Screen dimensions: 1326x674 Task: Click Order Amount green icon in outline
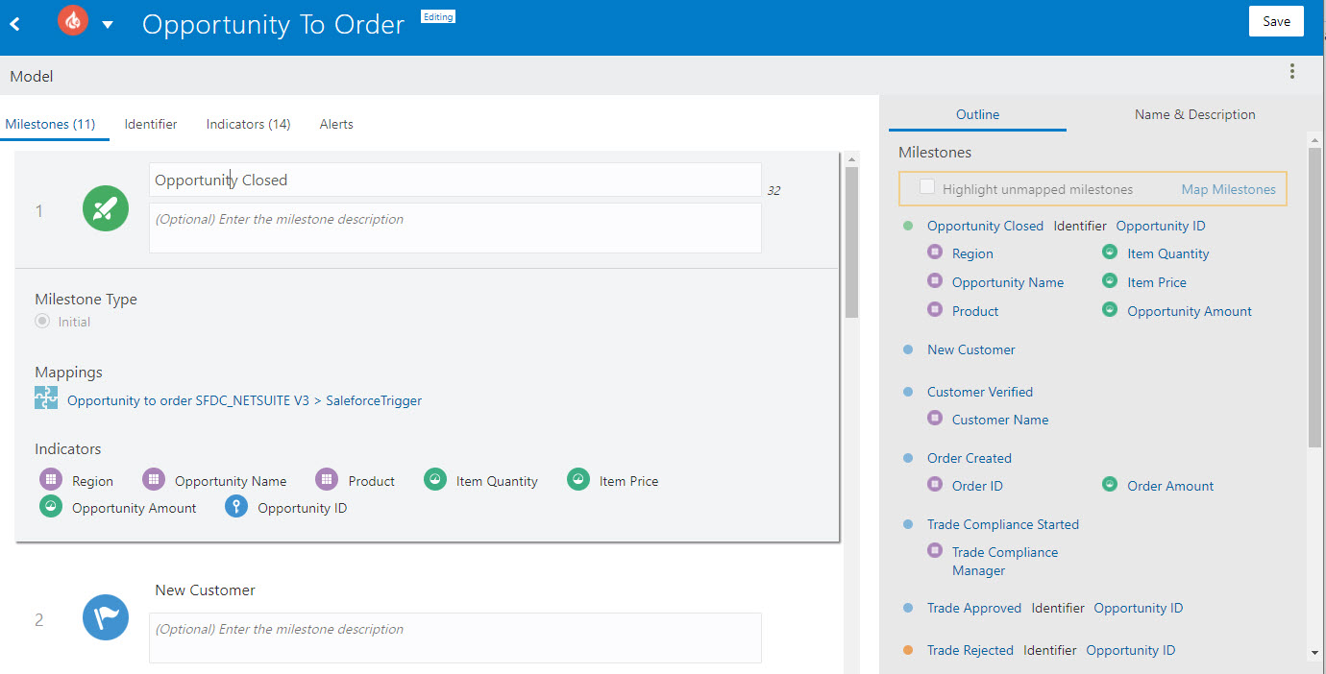point(1110,485)
